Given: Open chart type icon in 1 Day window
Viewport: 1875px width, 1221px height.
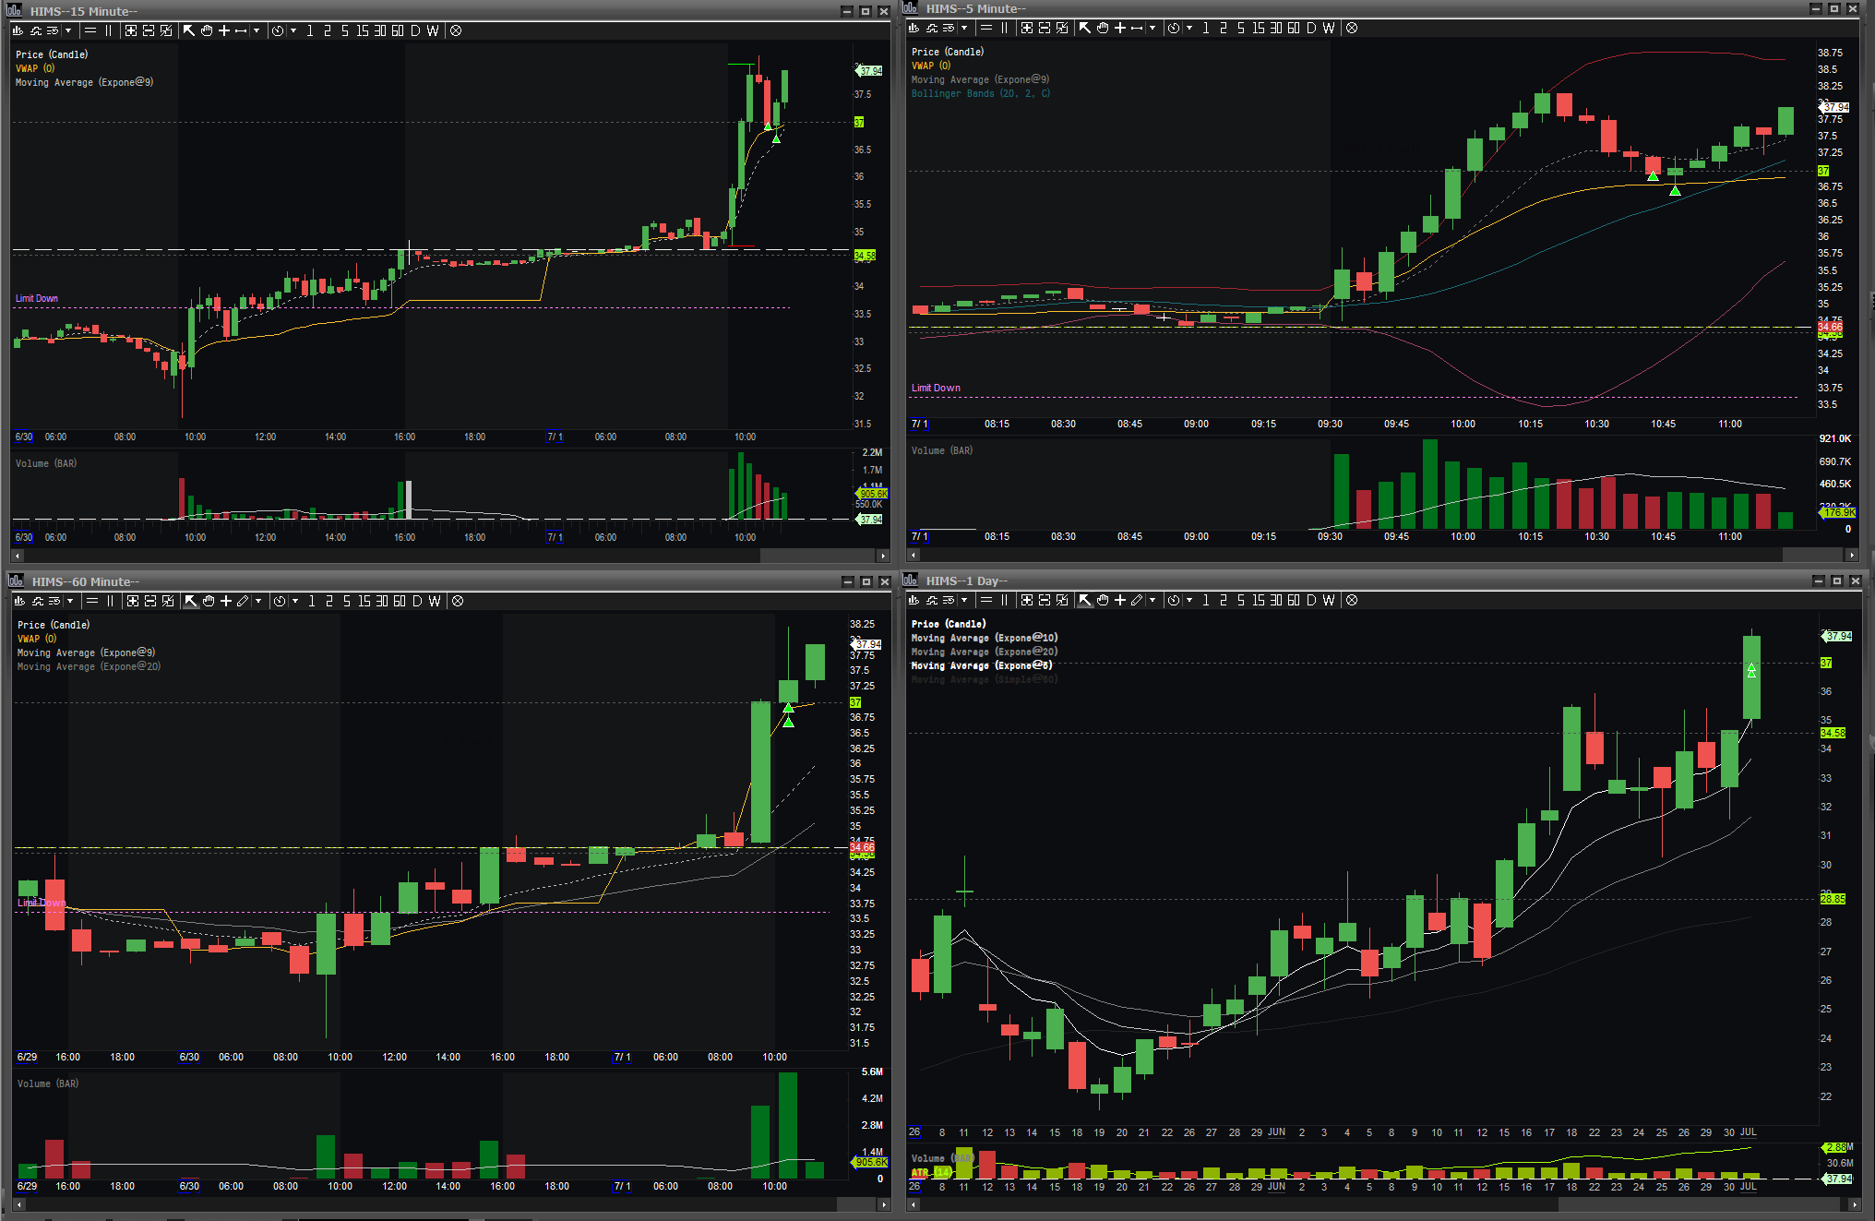Looking at the screenshot, I should [914, 600].
